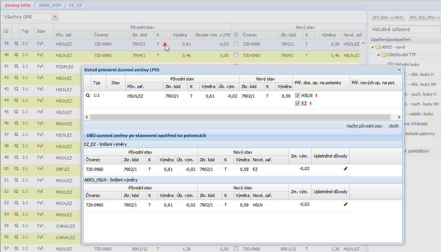Close the Detail primární územní změny dialog
The height and width of the screenshot is (252, 441).
[x=399, y=69]
